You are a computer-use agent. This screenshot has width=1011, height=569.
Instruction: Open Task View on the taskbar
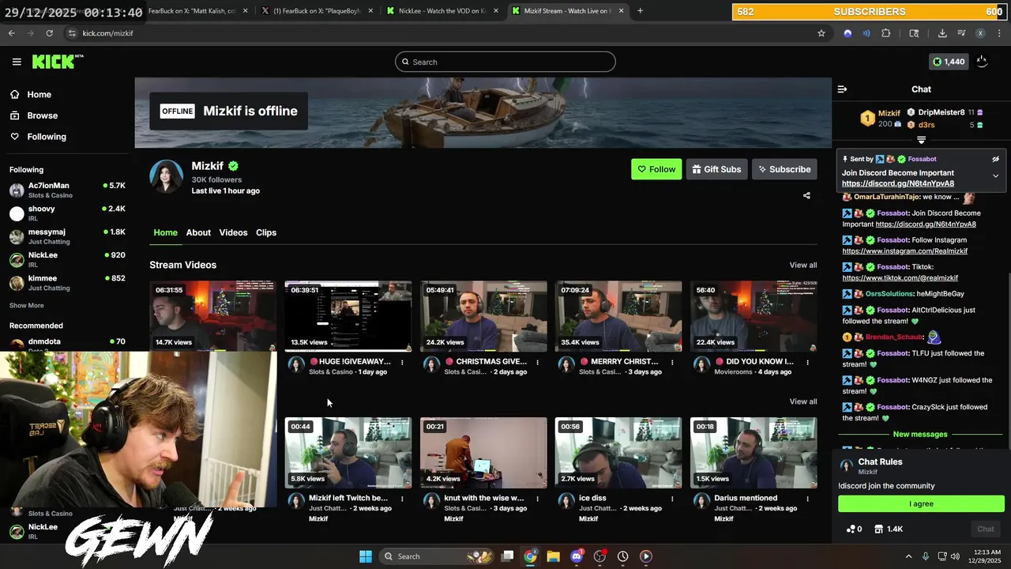pos(508,556)
